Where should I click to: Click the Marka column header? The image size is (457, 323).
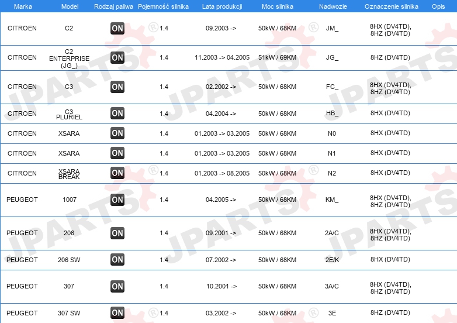click(x=23, y=6)
